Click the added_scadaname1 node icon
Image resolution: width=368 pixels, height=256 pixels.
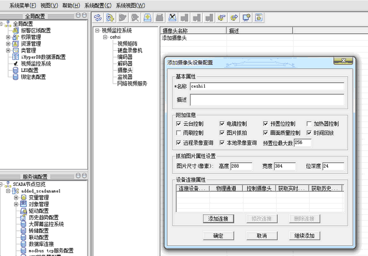(15, 191)
